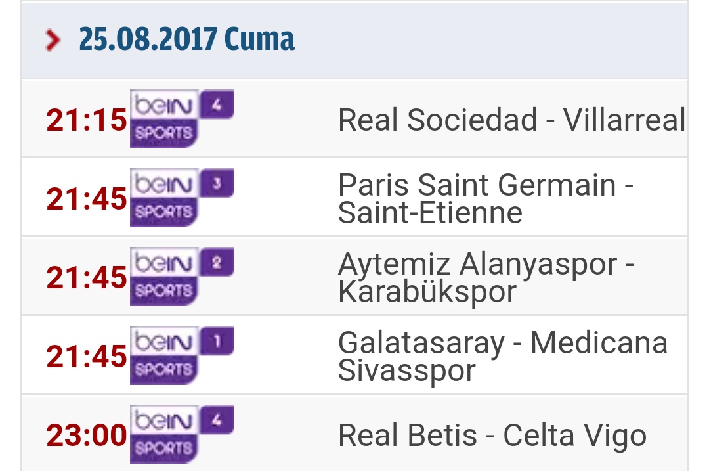Click the channel number 3 badge
The width and height of the screenshot is (709, 471).
[x=217, y=183]
